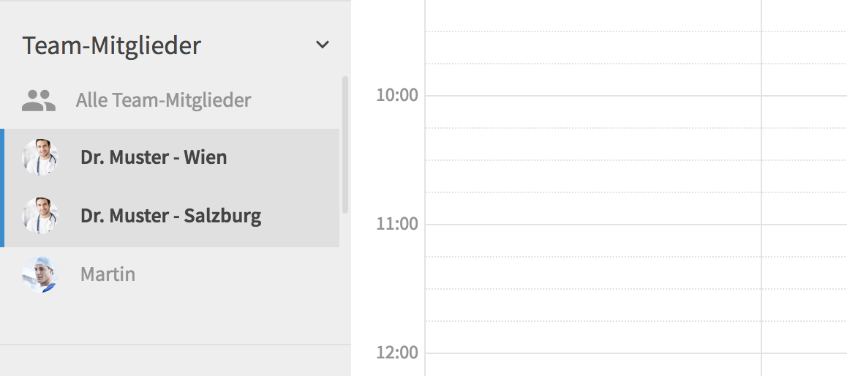Image resolution: width=847 pixels, height=376 pixels.
Task: Collapse the Team-Mitglieder section chevron
Action: coord(323,45)
